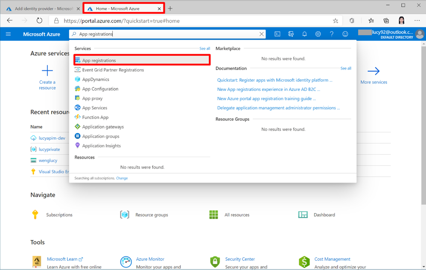Image resolution: width=426 pixels, height=270 pixels.
Task: Open Cloud Shell from the top bar
Action: (277, 34)
